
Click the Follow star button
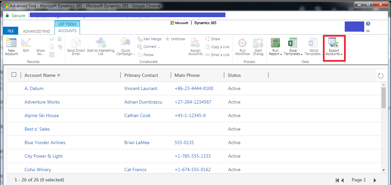146,55
